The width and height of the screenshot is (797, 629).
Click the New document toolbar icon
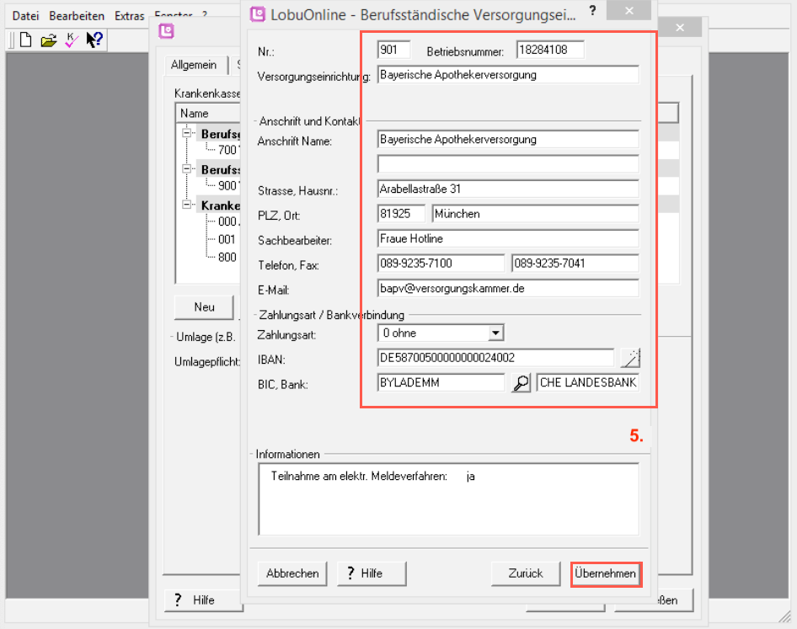25,40
